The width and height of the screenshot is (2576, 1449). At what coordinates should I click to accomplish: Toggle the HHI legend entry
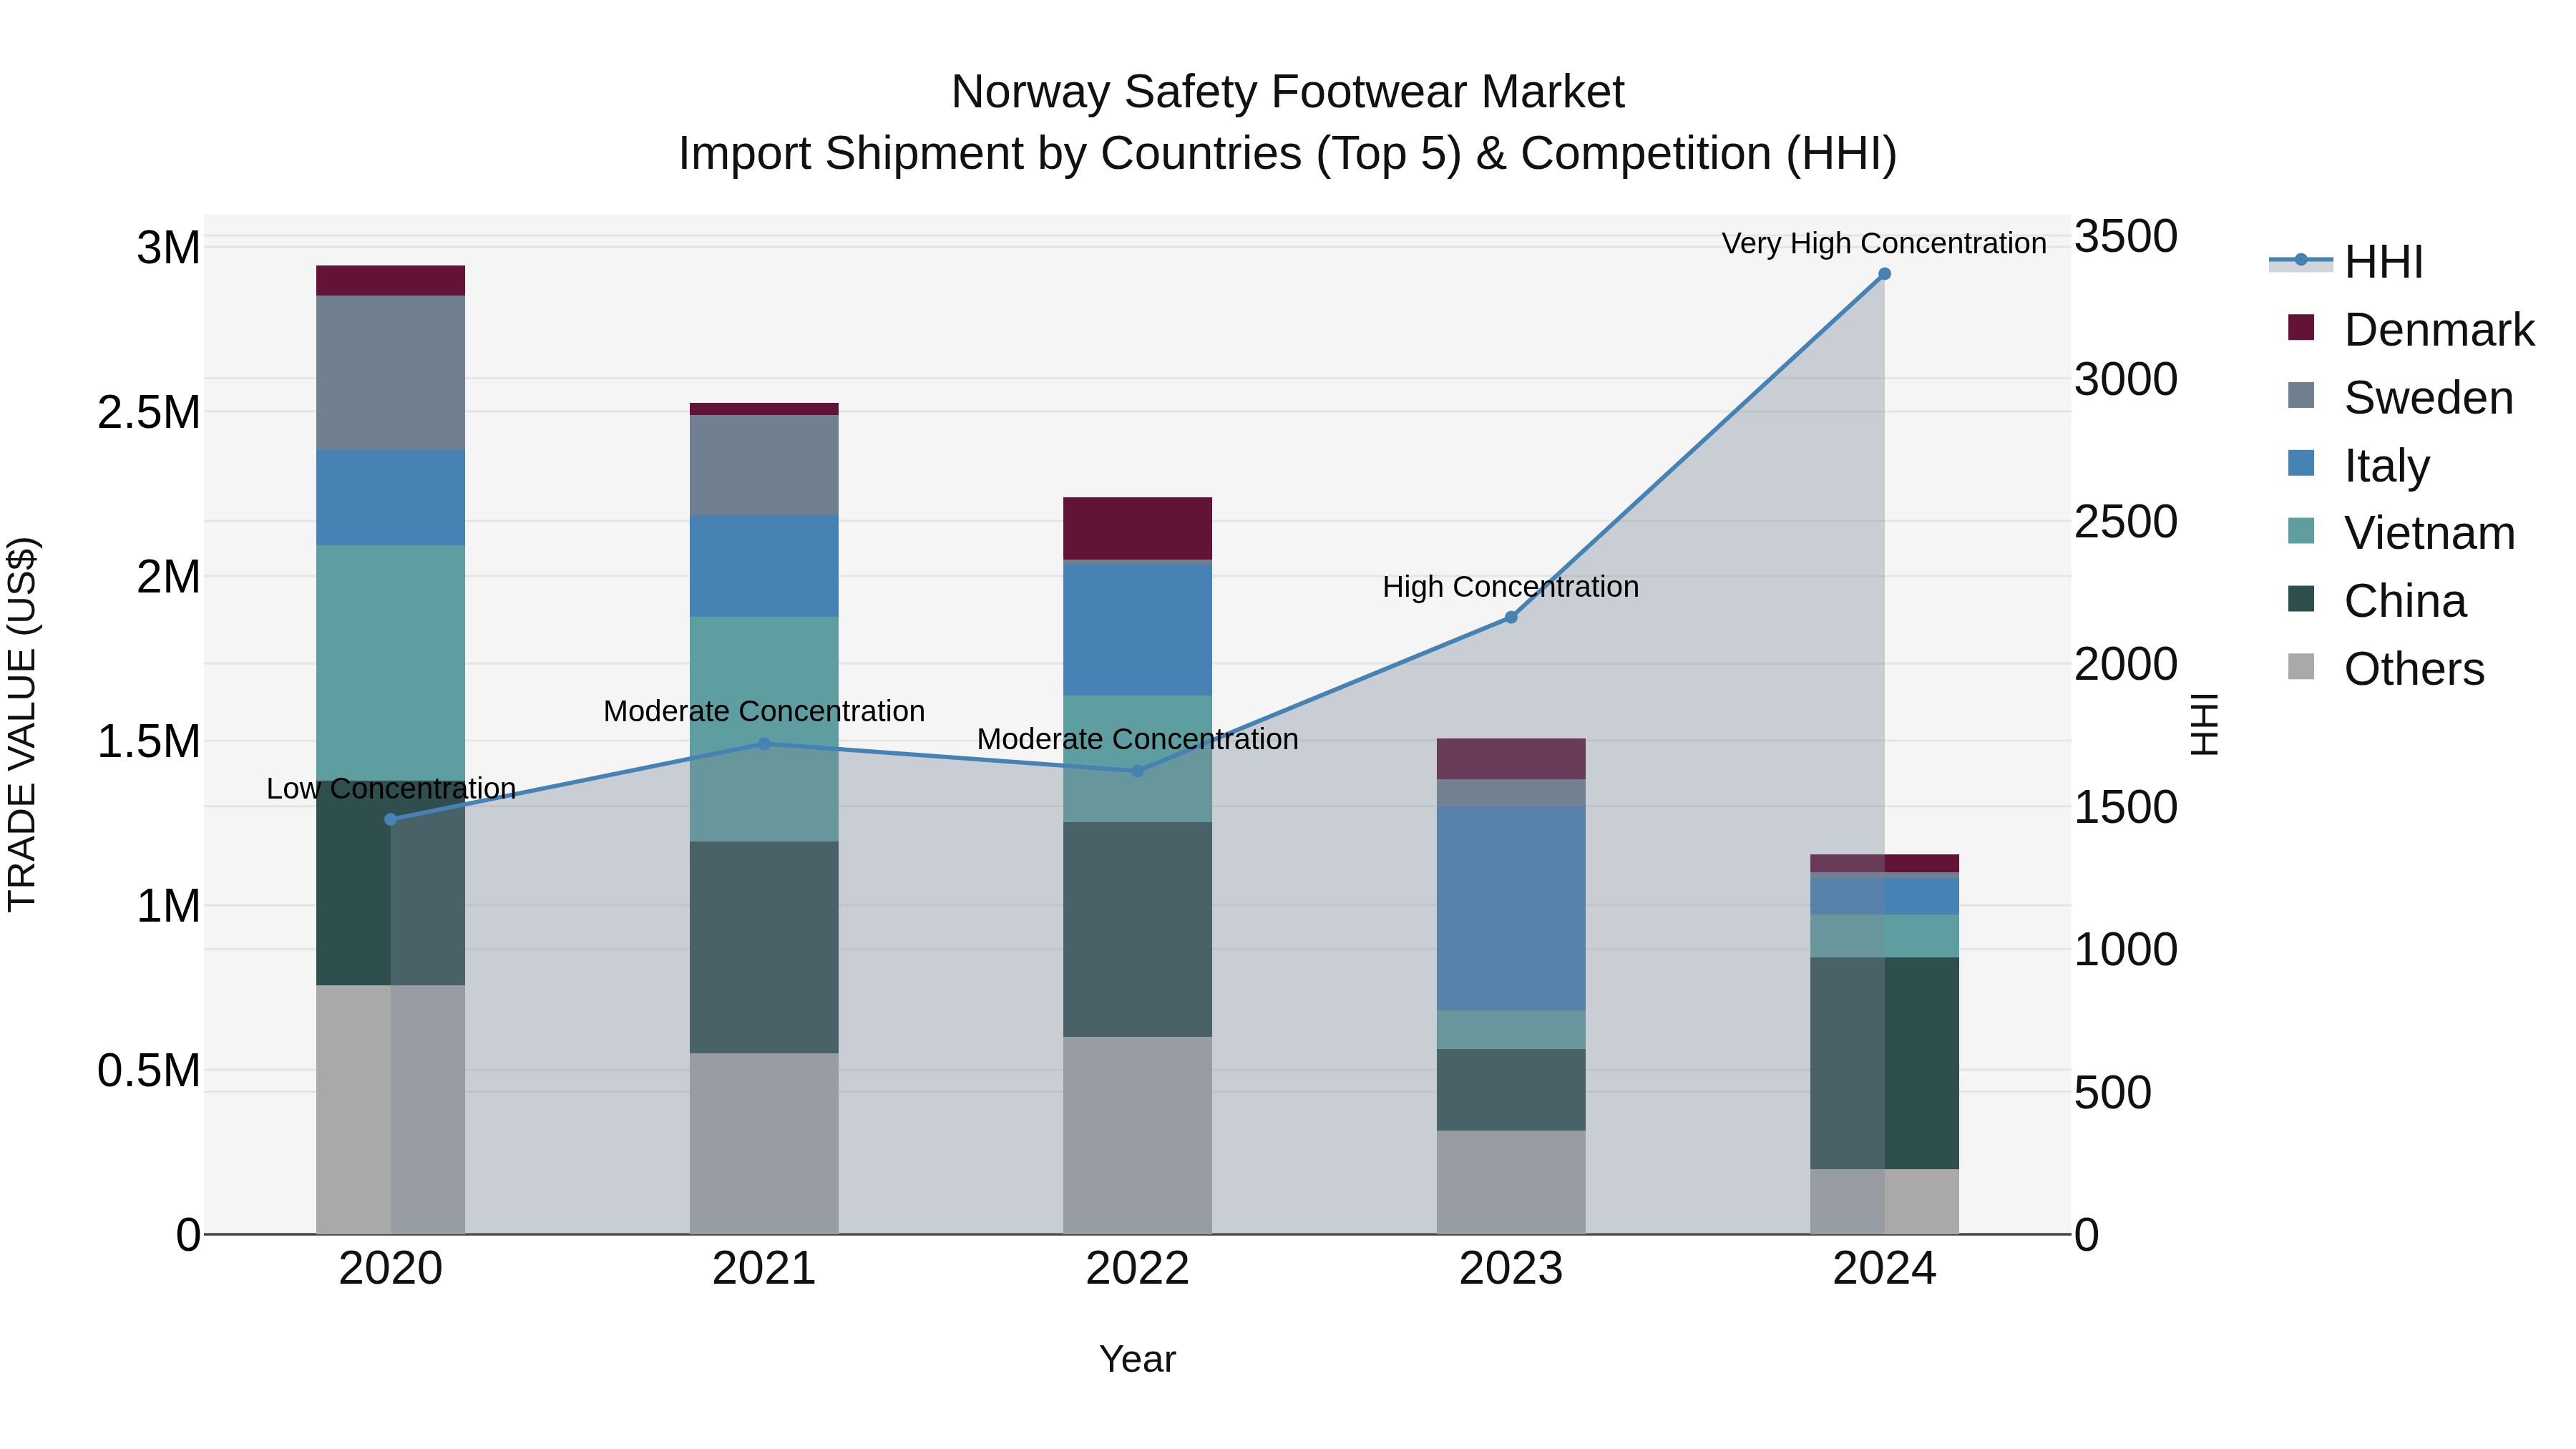(2346, 262)
